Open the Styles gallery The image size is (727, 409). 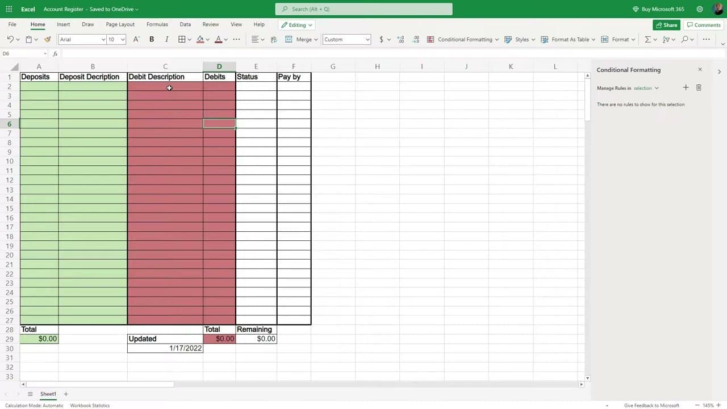pyautogui.click(x=521, y=39)
